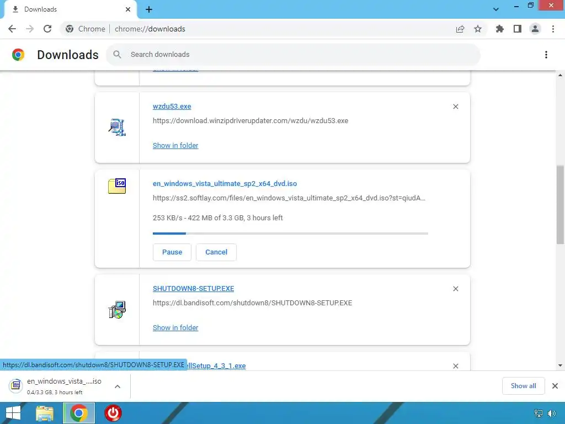
Task: Click the Chrome taskbar icon
Action: point(79,413)
